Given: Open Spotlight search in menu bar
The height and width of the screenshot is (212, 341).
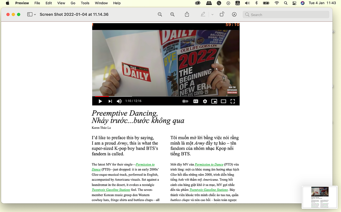Looking at the screenshot, I should point(286,3).
